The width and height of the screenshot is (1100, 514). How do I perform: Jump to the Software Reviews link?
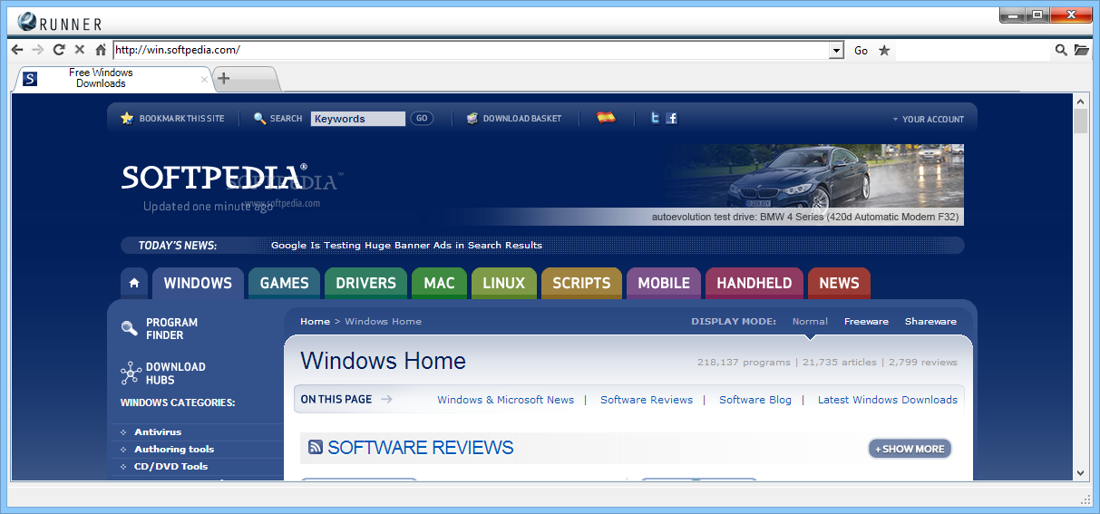(647, 400)
